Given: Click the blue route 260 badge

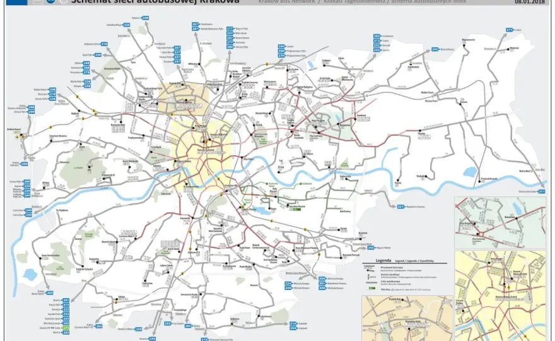Looking at the screenshot, I should point(281,51).
